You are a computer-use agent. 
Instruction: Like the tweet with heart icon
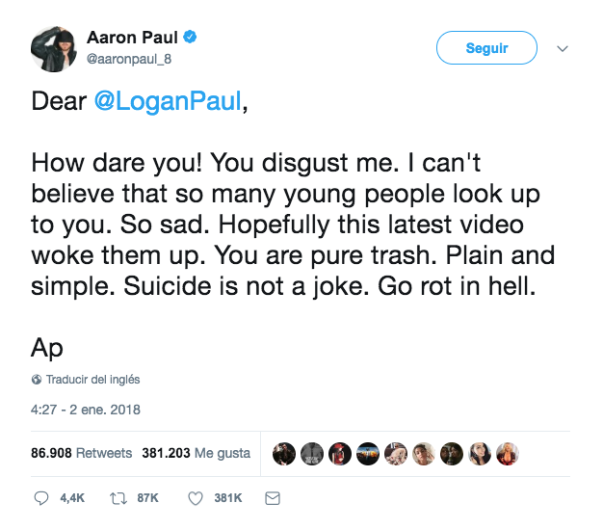pos(195,498)
